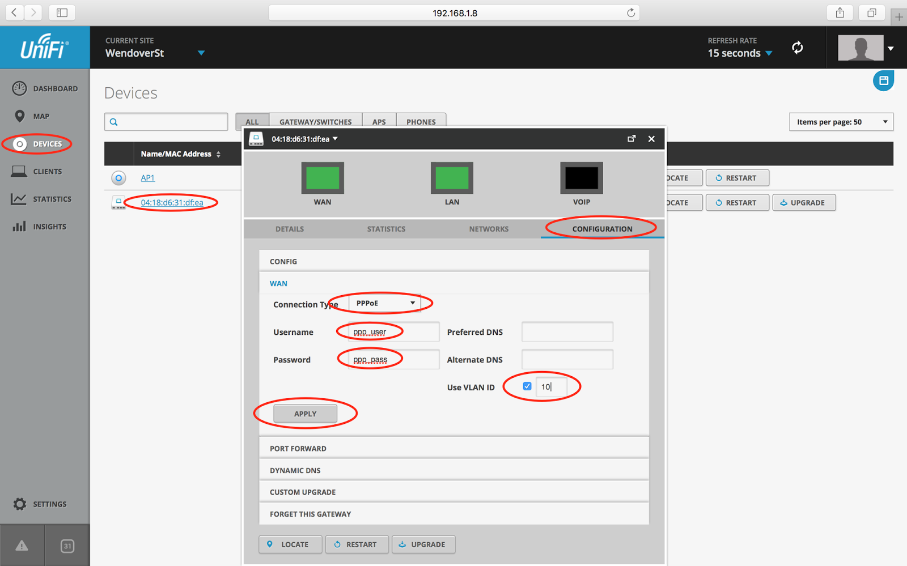Click the search magnifier icon
The image size is (907, 566).
(113, 122)
